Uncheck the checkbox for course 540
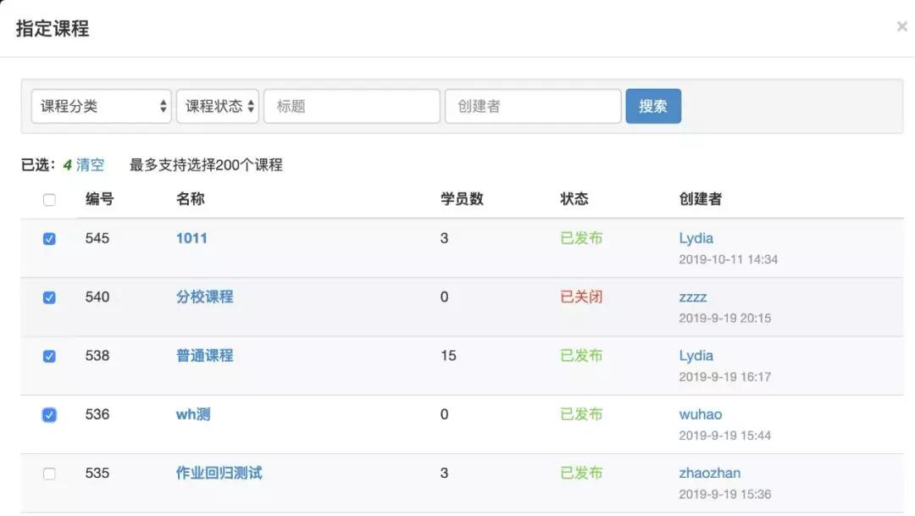The height and width of the screenshot is (516, 915). 49,297
